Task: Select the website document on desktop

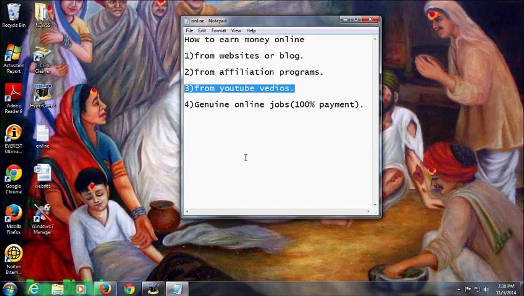Action: (42, 177)
